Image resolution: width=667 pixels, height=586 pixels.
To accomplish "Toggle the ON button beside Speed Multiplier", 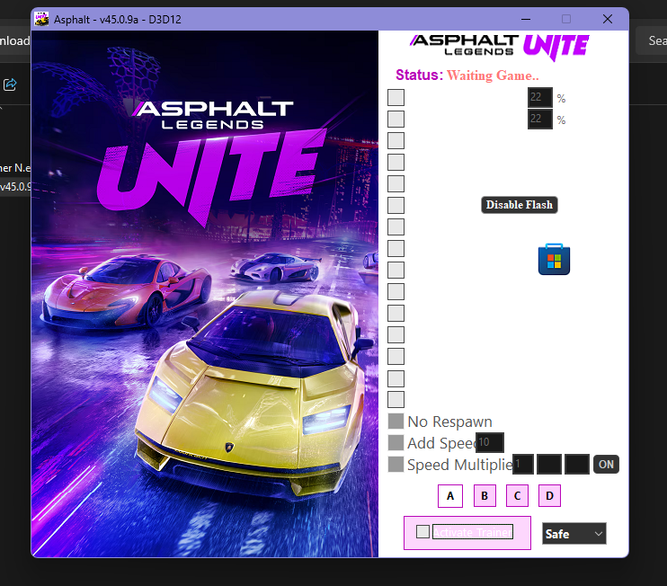I will [606, 464].
